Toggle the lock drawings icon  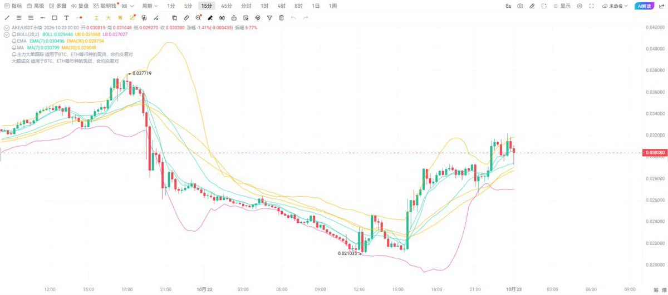pyautogui.click(x=233, y=18)
